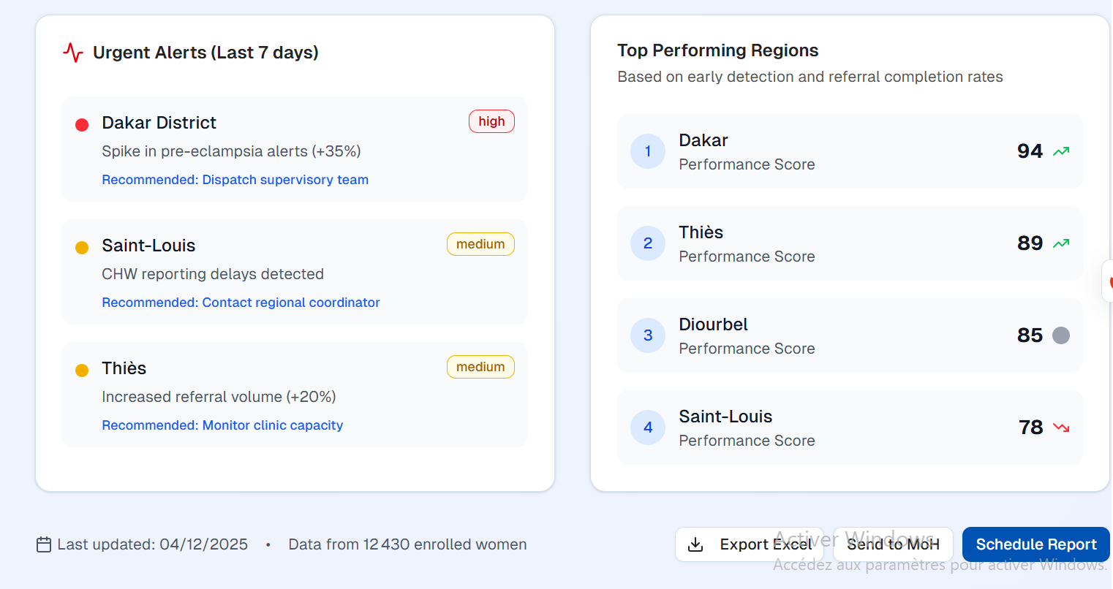Viewport: 1113px width, 589px height.
Task: Click the medium badge on Saint-Louis alert
Action: coord(480,244)
